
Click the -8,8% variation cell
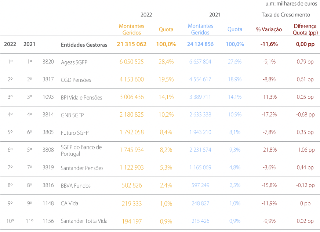(x=269, y=79)
